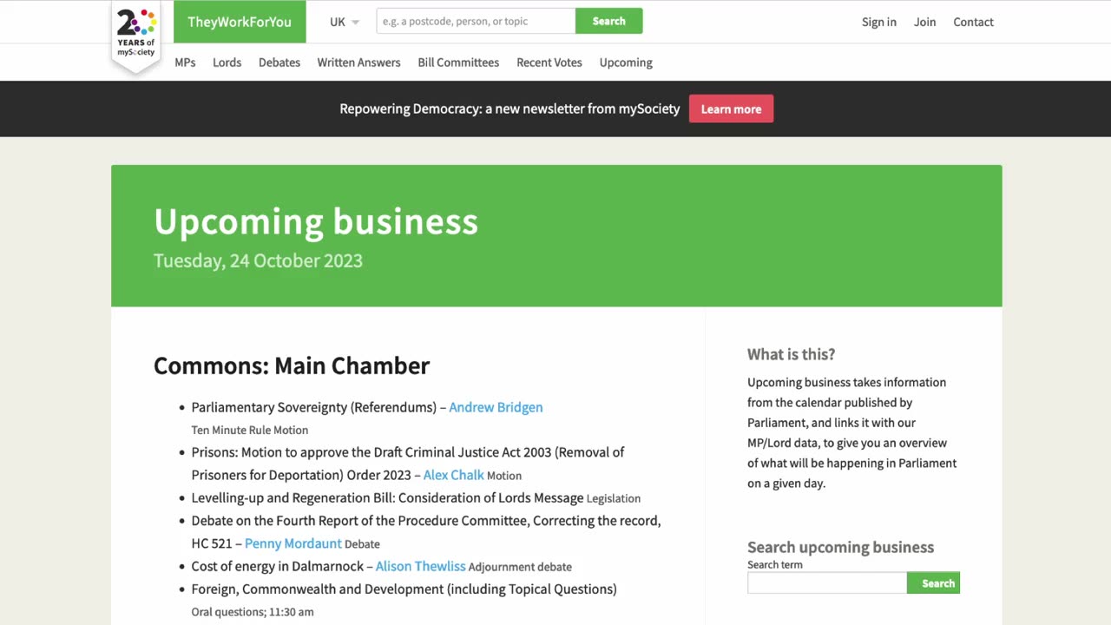Select the Lords menu item
1111x625 pixels.
227,62
